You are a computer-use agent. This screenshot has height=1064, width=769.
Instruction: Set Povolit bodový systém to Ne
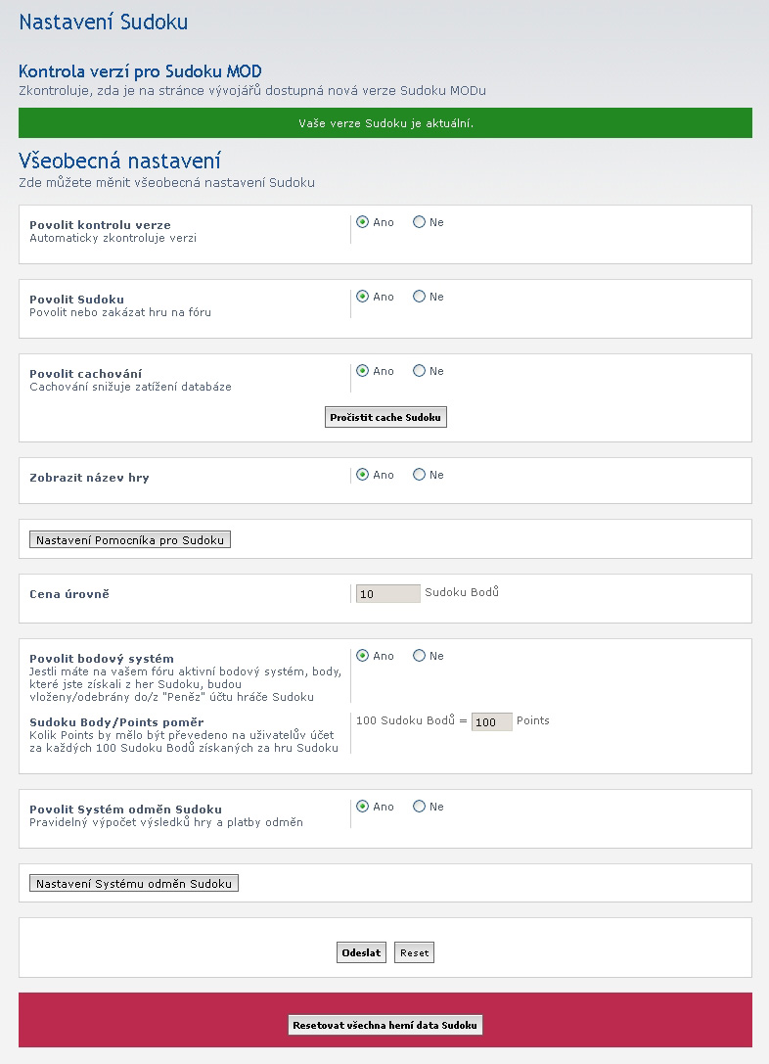(x=419, y=656)
